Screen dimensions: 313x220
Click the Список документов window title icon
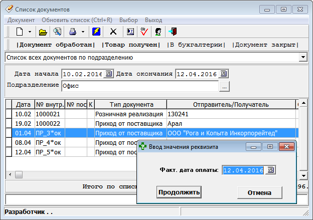tap(9, 9)
